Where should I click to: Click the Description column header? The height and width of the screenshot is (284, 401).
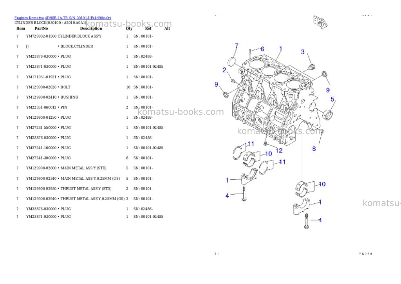[91, 28]
